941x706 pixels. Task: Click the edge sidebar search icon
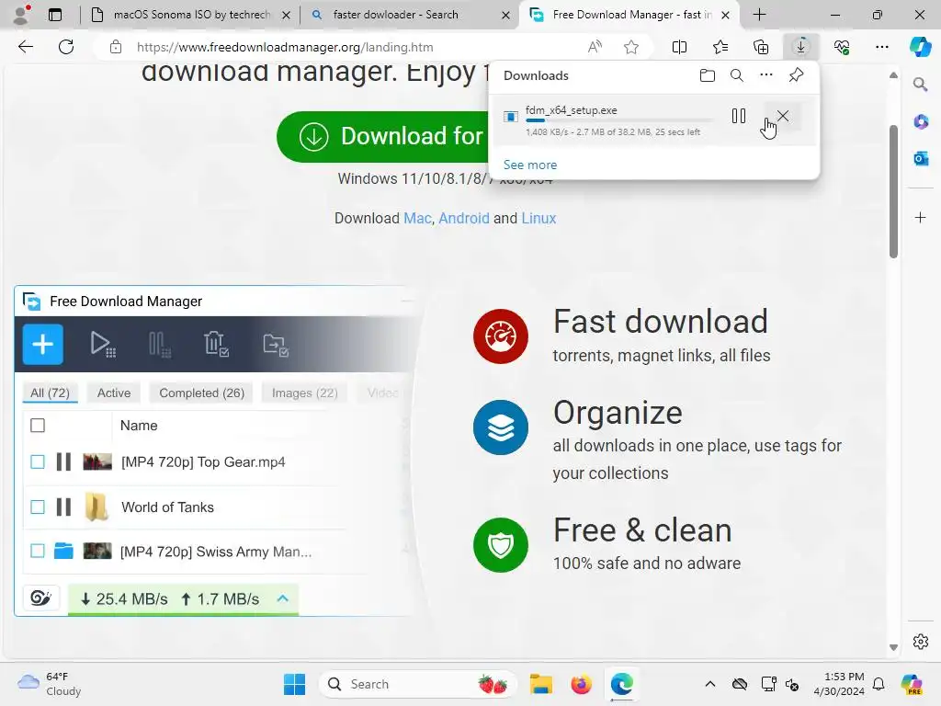pyautogui.click(x=920, y=85)
